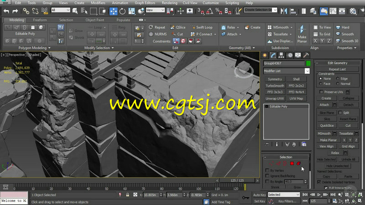Click the QuickSlice button
Image resolution: width=365 pixels, height=205 pixels.
click(327, 126)
